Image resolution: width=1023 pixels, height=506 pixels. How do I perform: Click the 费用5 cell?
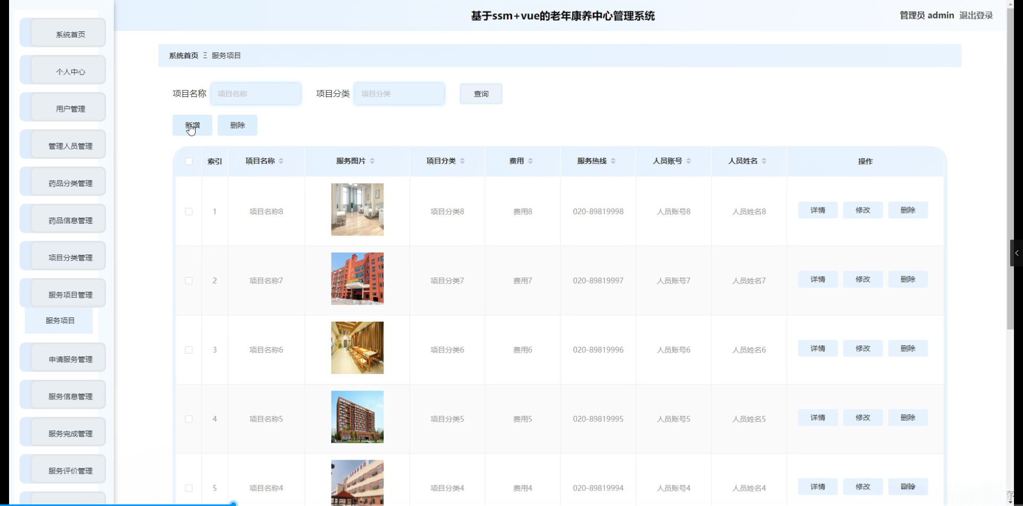(x=523, y=419)
